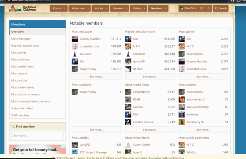Click the 931,485 reaction score value
Image resolution: width=246 pixels, height=159 pixels.
[x=169, y=39]
